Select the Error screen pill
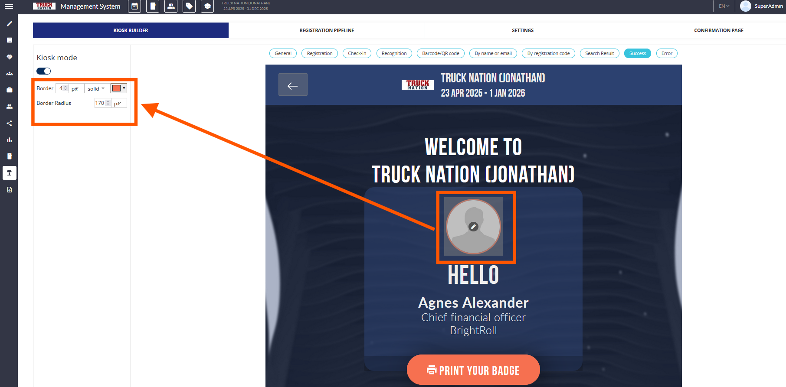 click(667, 53)
